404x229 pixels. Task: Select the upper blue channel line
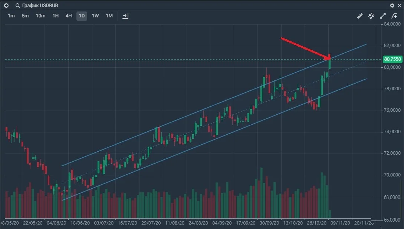coord(214,105)
